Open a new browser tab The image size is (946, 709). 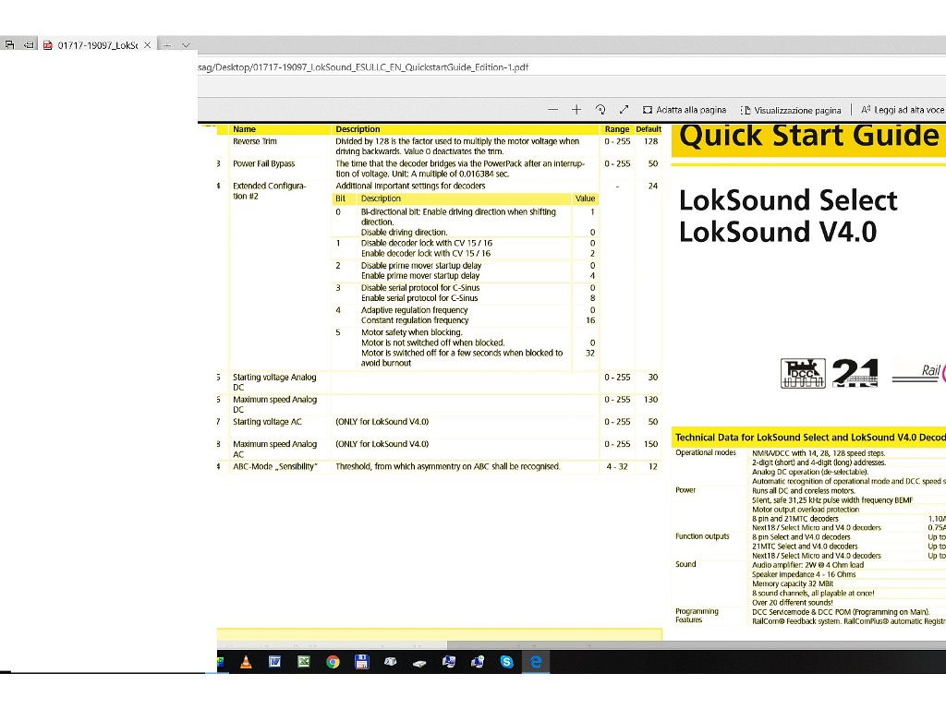[x=167, y=45]
